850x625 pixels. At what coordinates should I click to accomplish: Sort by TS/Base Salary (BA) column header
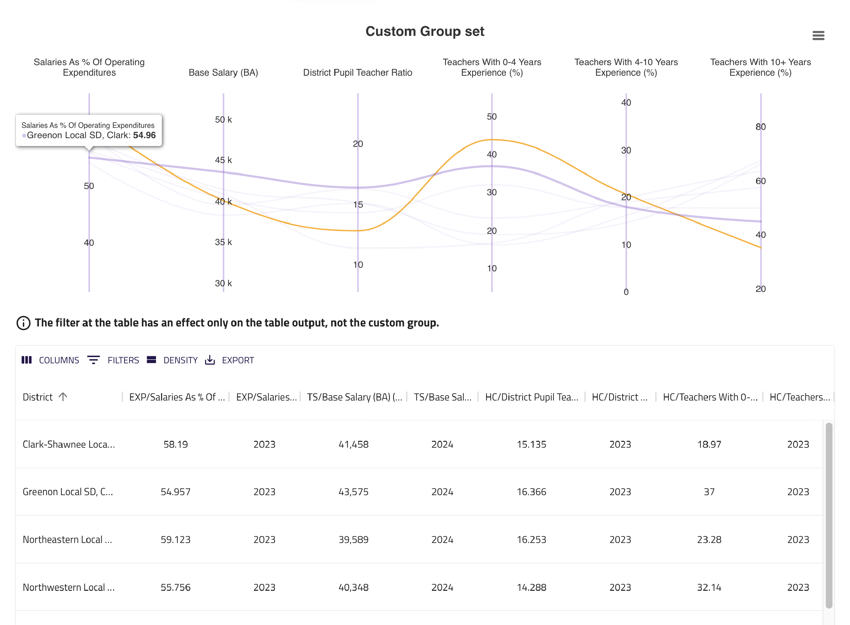pos(354,397)
